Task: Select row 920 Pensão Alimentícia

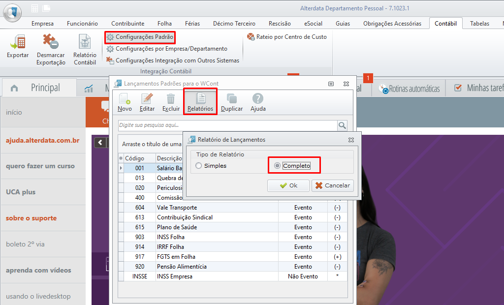Action: [x=233, y=267]
